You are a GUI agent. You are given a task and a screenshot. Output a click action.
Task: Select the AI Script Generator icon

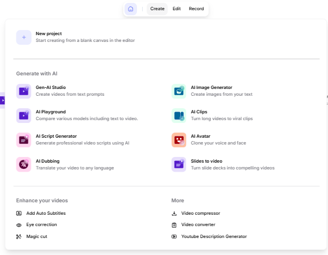pos(24,140)
